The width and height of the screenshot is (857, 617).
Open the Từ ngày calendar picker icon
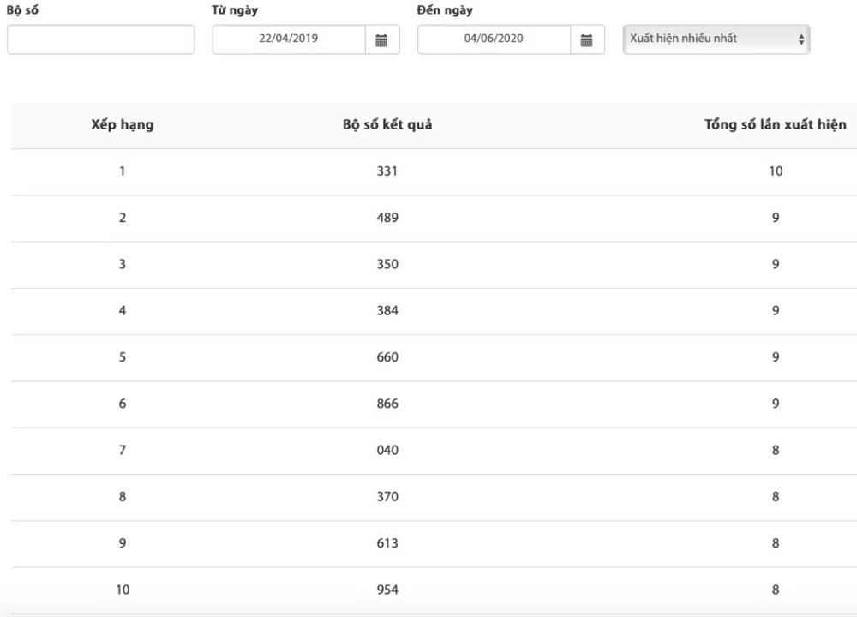(382, 39)
